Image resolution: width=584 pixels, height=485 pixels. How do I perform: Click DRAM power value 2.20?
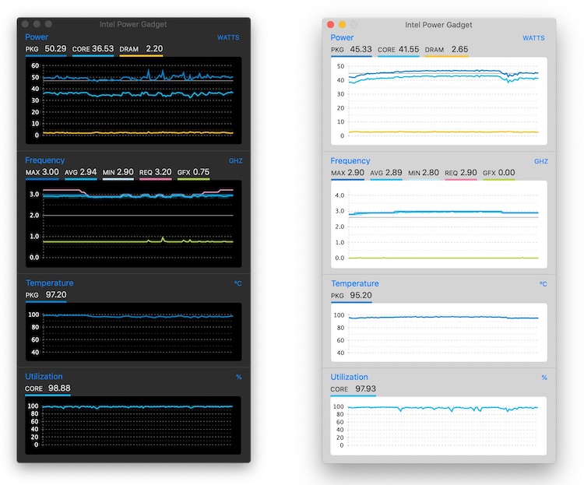(x=154, y=49)
